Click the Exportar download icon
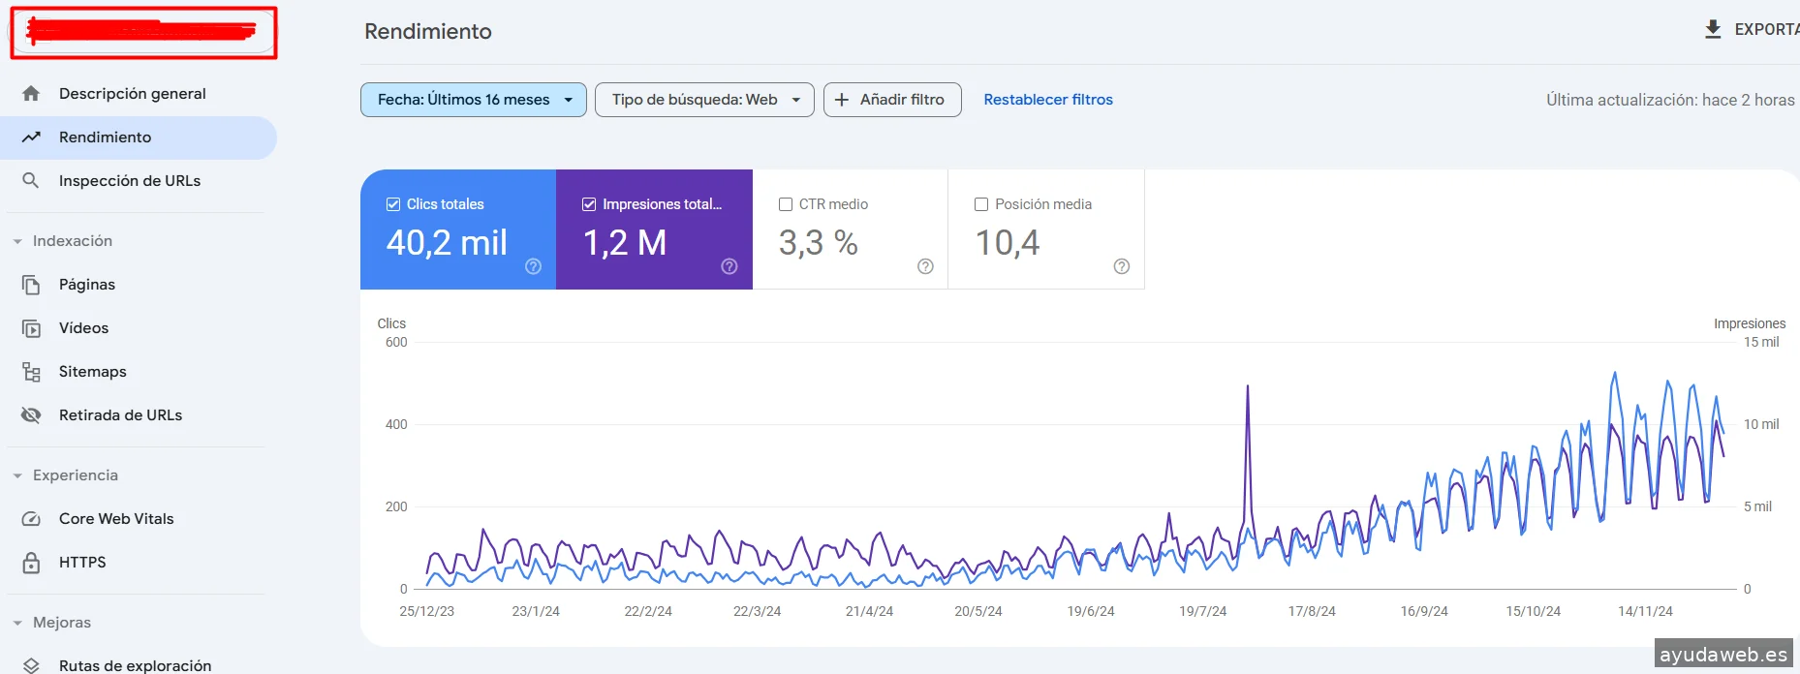The width and height of the screenshot is (1800, 674). [1713, 30]
